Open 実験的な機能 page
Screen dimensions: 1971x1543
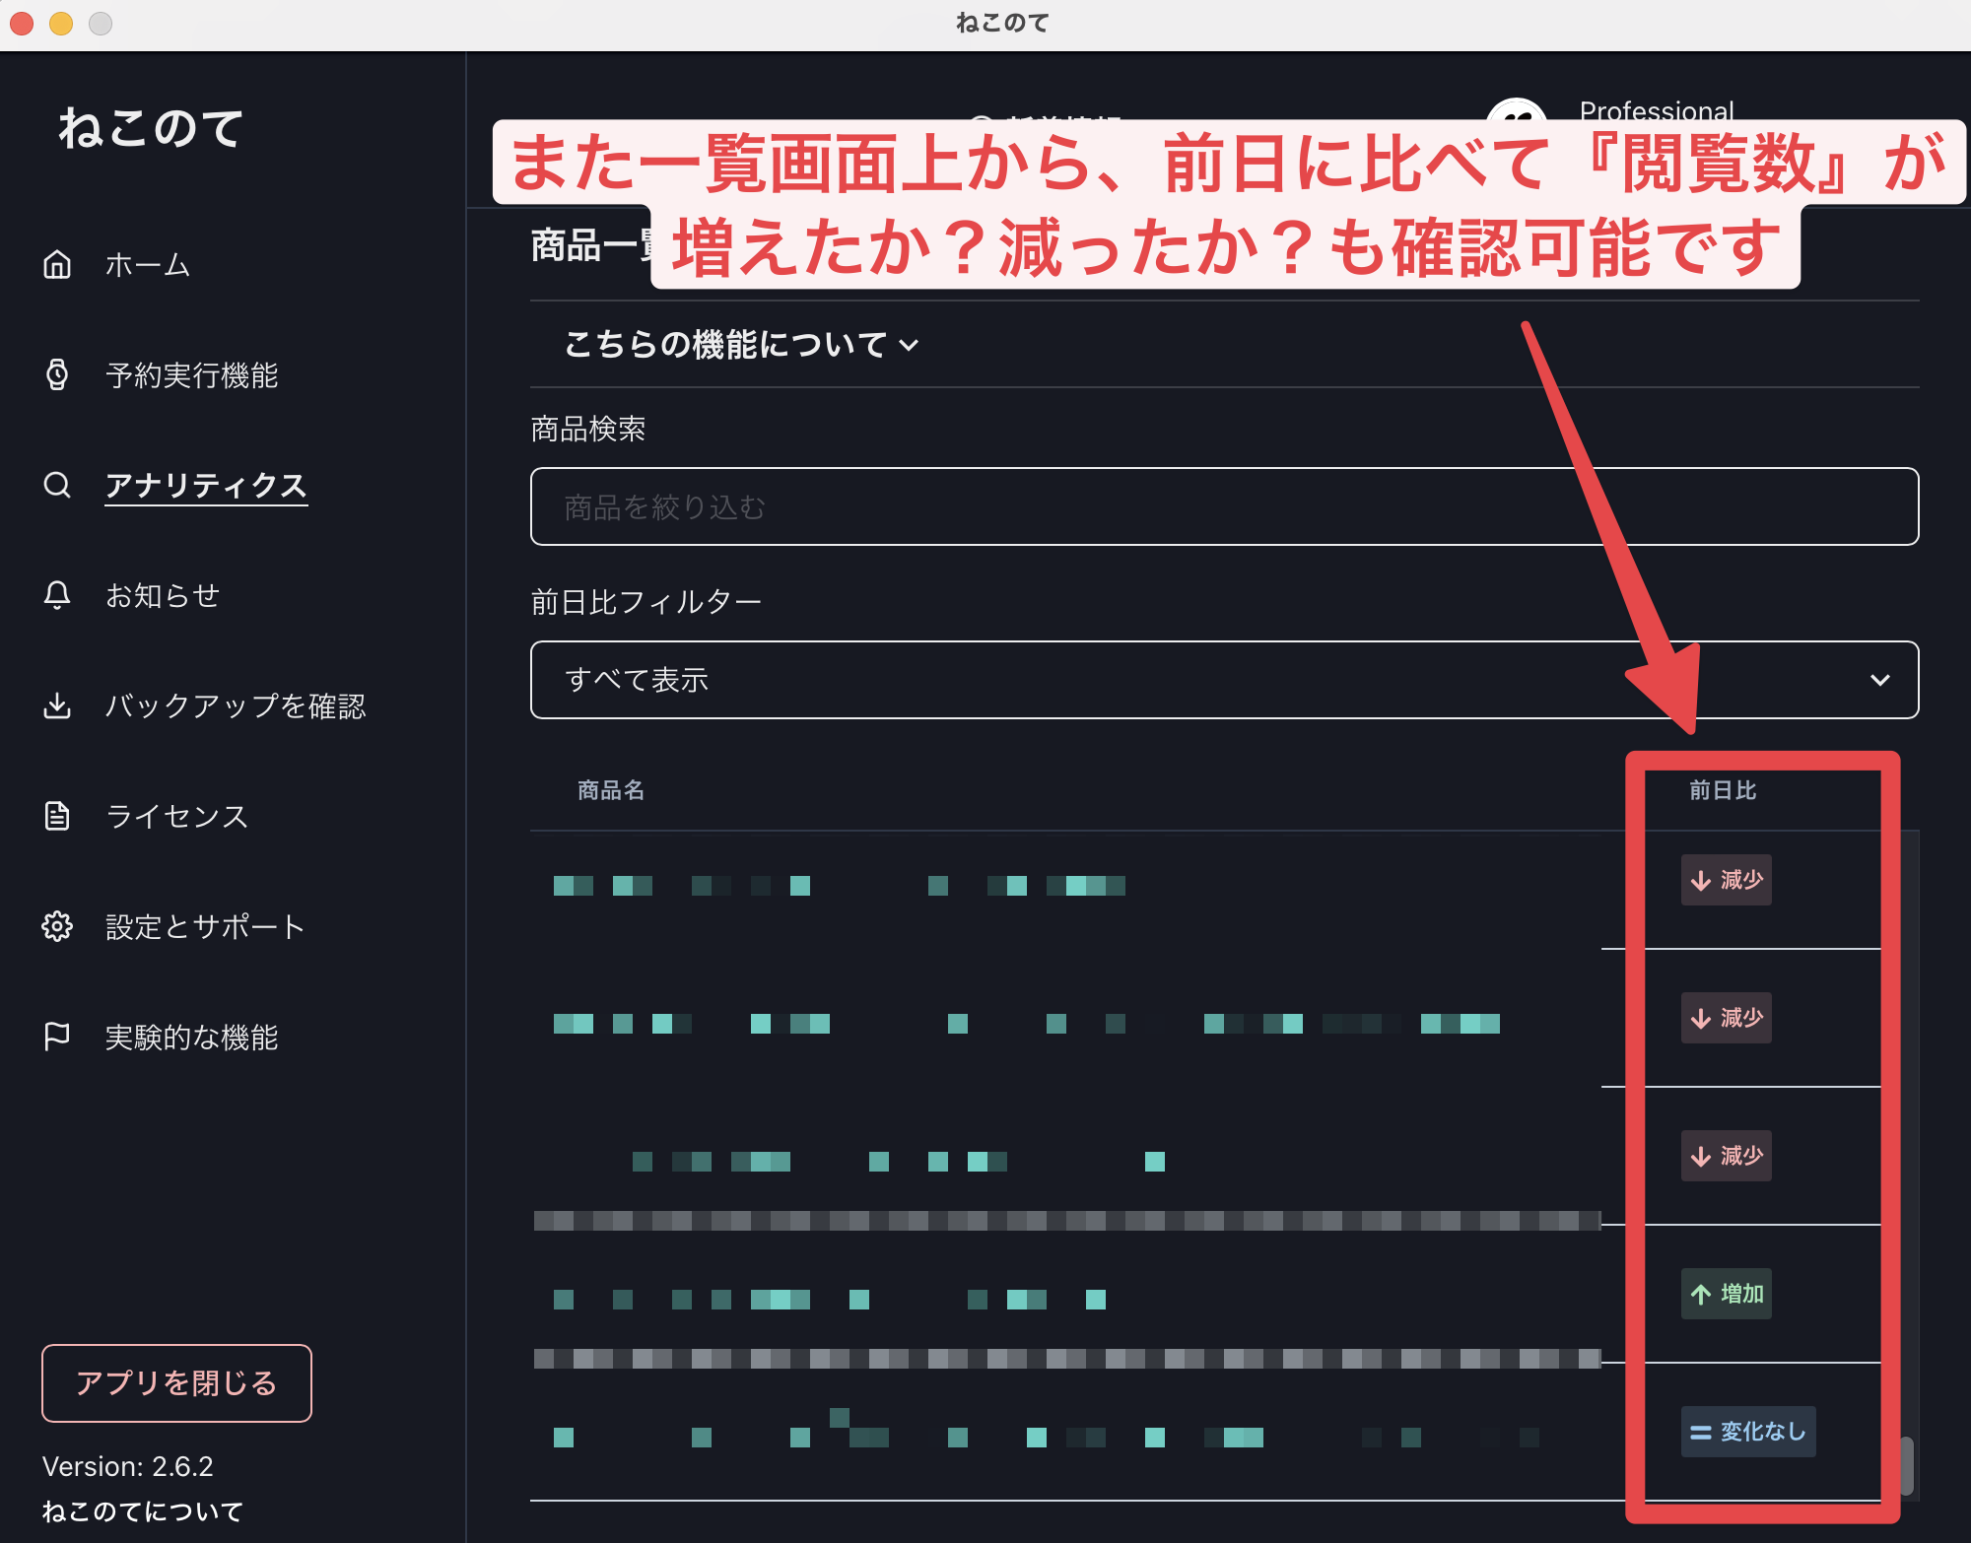click(x=192, y=1037)
